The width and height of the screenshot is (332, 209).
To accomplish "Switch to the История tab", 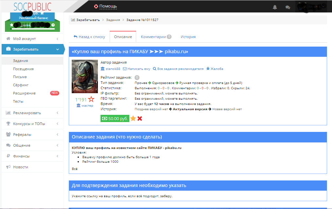I will click(188, 37).
